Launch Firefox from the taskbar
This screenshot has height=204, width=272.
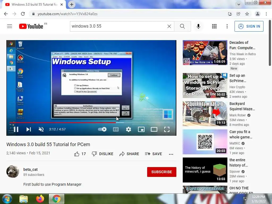click(x=40, y=199)
